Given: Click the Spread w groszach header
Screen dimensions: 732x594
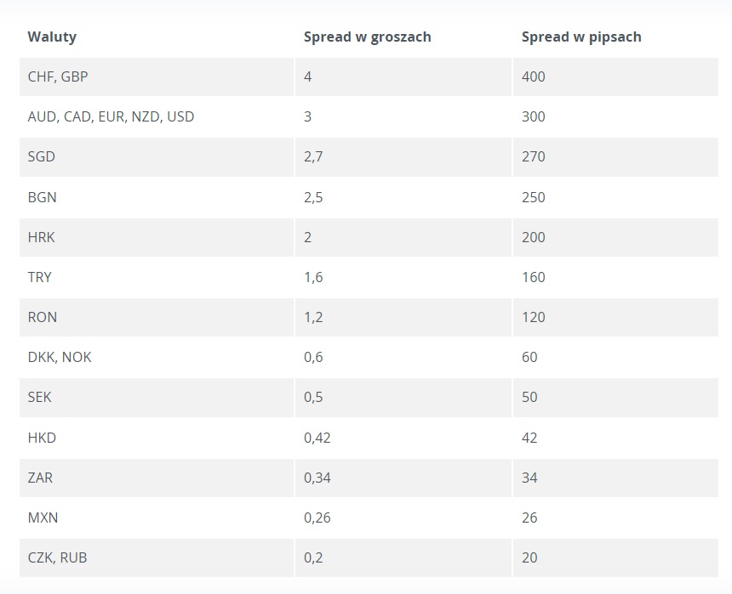Looking at the screenshot, I should click(367, 37).
